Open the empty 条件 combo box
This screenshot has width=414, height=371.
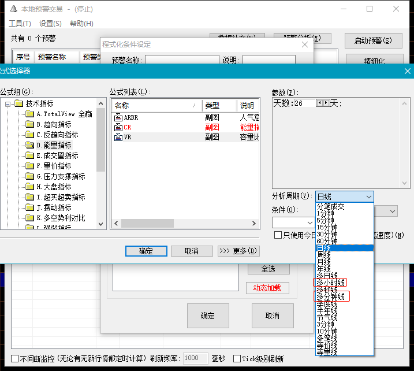tap(309, 222)
